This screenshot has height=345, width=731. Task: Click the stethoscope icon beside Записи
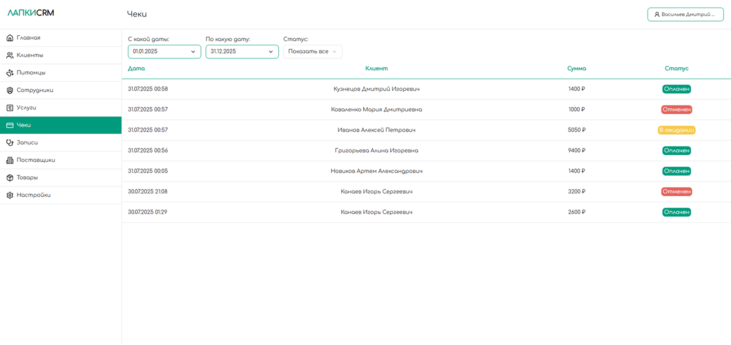tap(10, 143)
